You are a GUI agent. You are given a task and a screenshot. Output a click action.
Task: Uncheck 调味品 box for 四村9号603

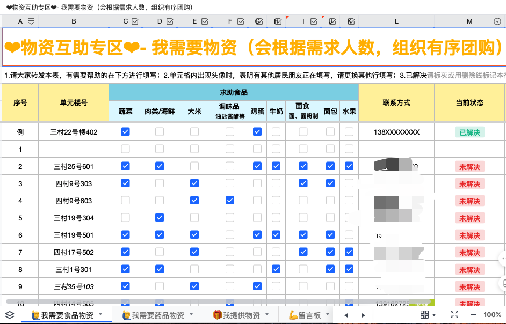(x=230, y=201)
